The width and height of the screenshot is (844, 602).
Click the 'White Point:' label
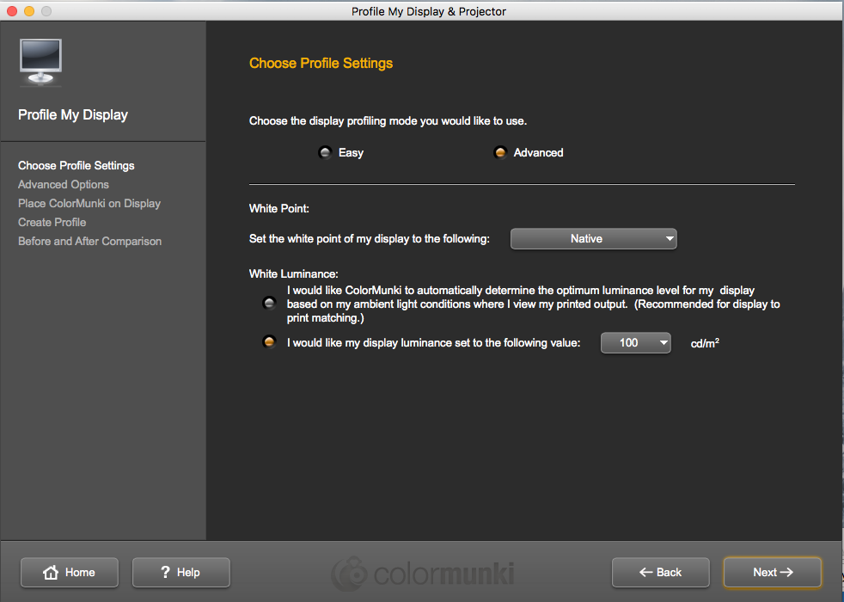pyautogui.click(x=278, y=208)
